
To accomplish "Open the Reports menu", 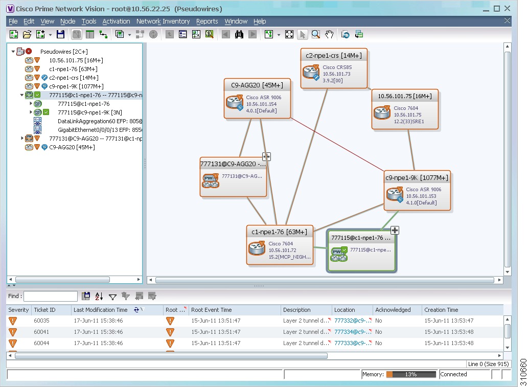I will [x=207, y=21].
